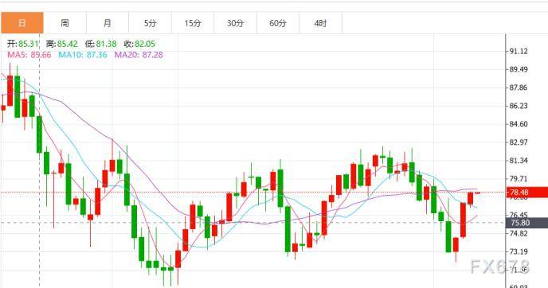
Task: Click the 开:85.31 opening price readout
Action: 23,44
